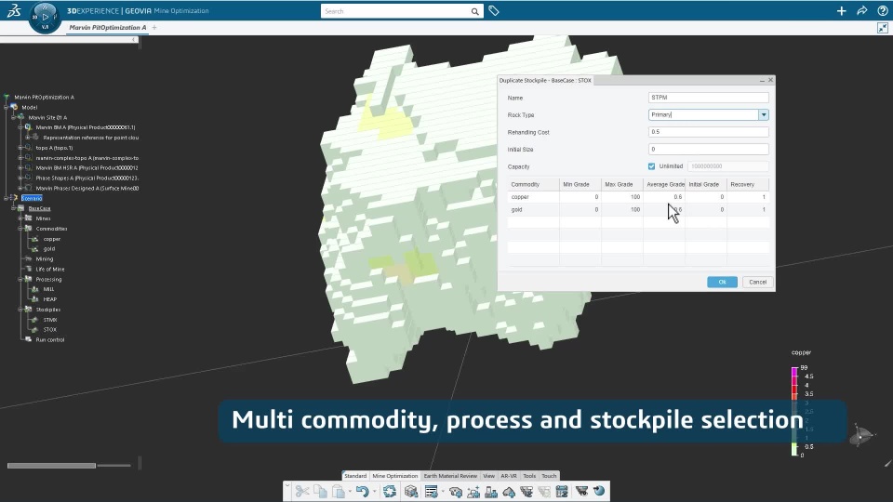Click the add mine sparkle icon
The width and height of the screenshot is (893, 502).
[473, 491]
